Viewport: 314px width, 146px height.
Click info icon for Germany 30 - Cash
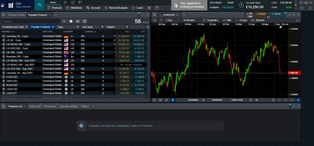(x=3, y=36)
